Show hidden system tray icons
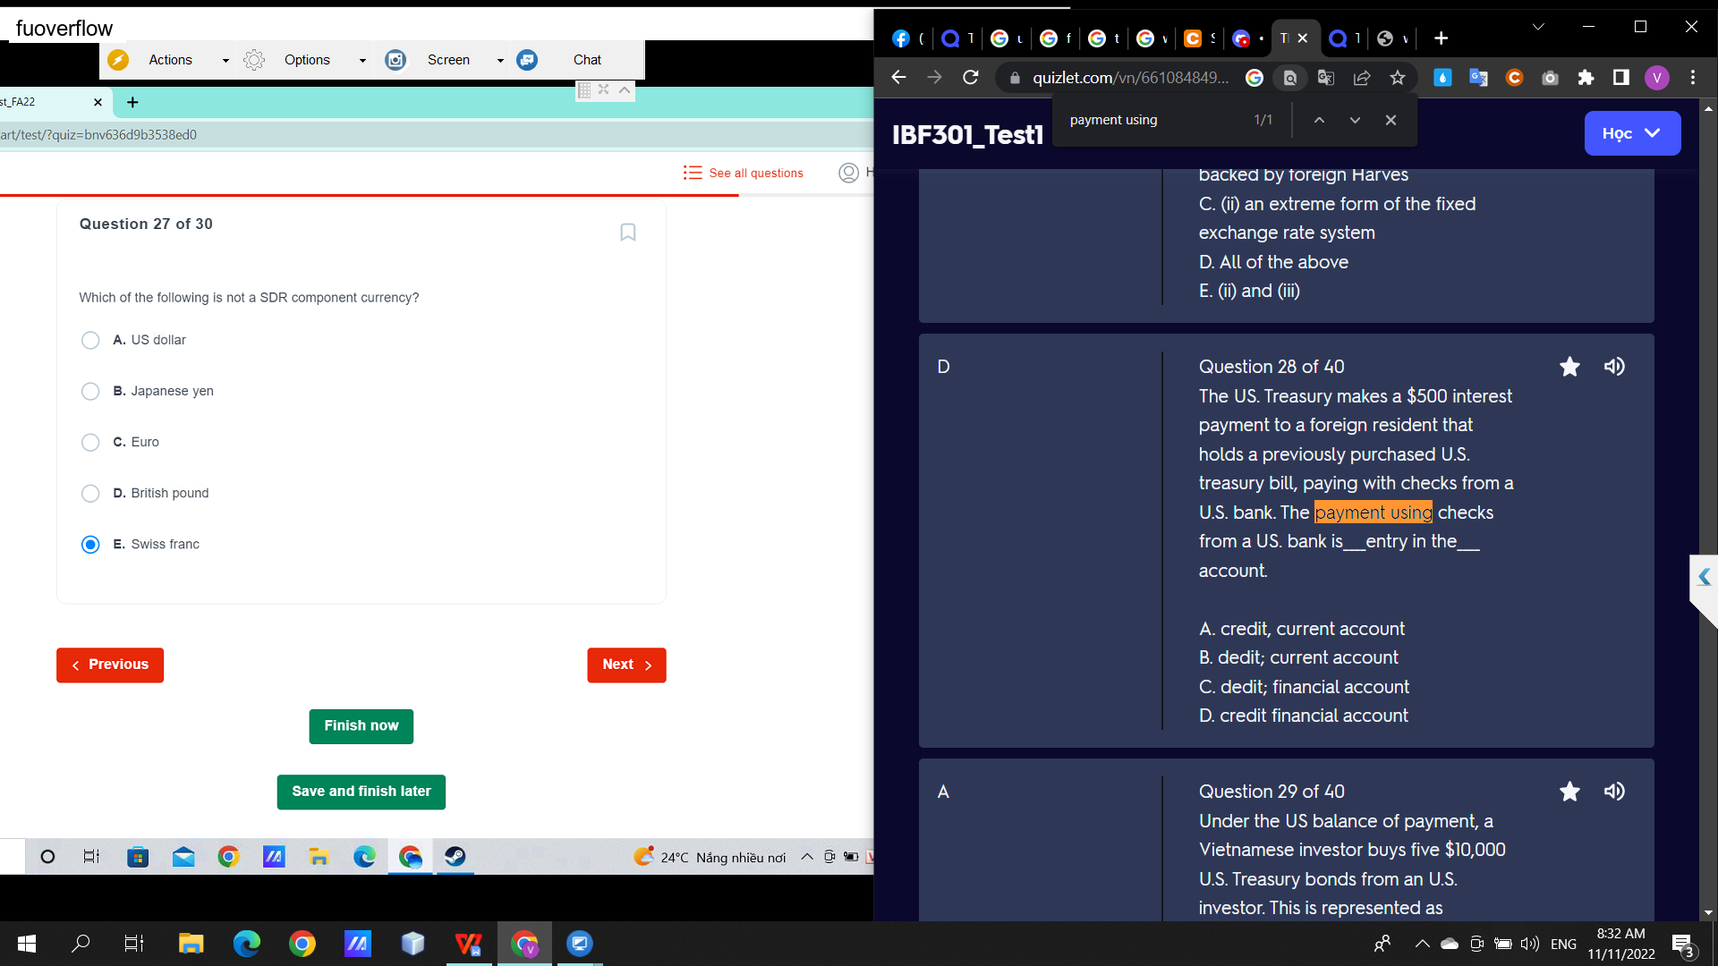This screenshot has height=966, width=1718. (1422, 944)
